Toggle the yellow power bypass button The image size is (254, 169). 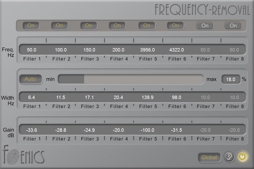[242, 157]
